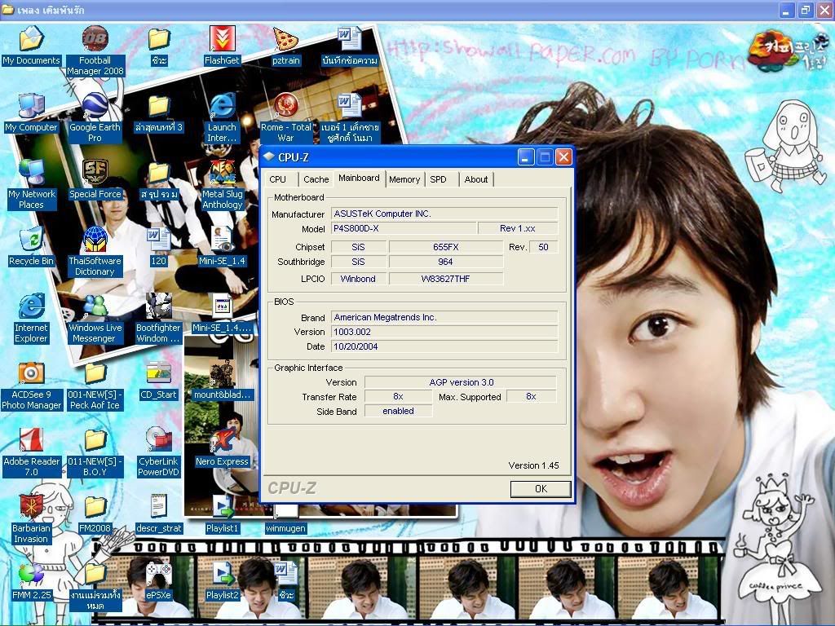Select the Google Earth Pro icon

click(95, 108)
